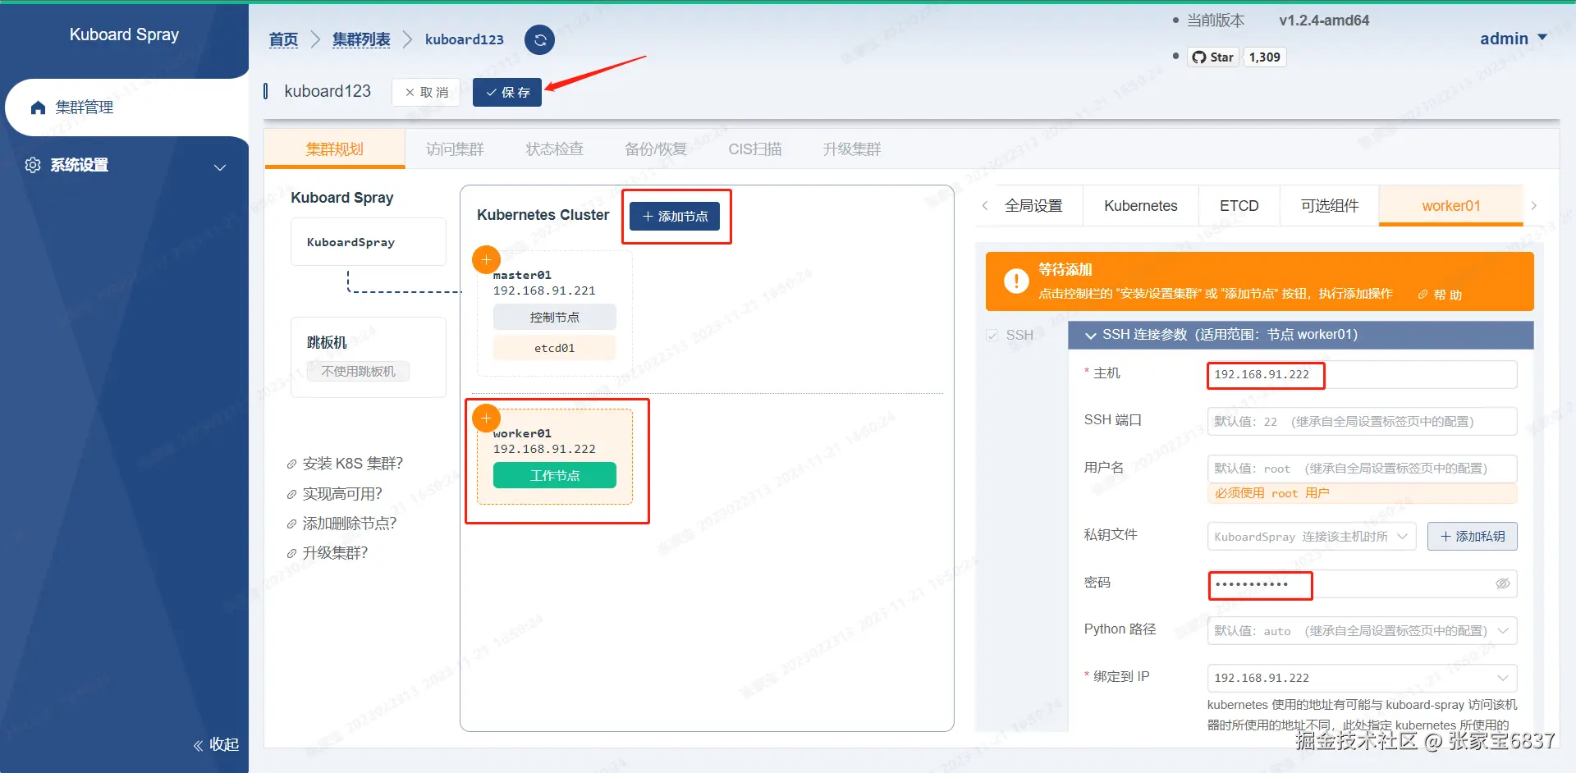Select the worker01 config tab
1576x773 pixels.
(1451, 206)
